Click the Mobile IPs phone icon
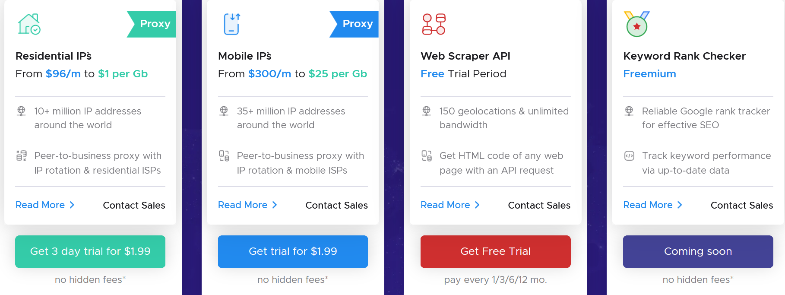Image resolution: width=785 pixels, height=295 pixels. 232,24
